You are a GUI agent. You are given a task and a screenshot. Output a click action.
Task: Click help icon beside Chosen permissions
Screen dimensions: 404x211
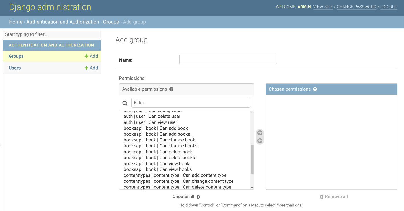[315, 89]
